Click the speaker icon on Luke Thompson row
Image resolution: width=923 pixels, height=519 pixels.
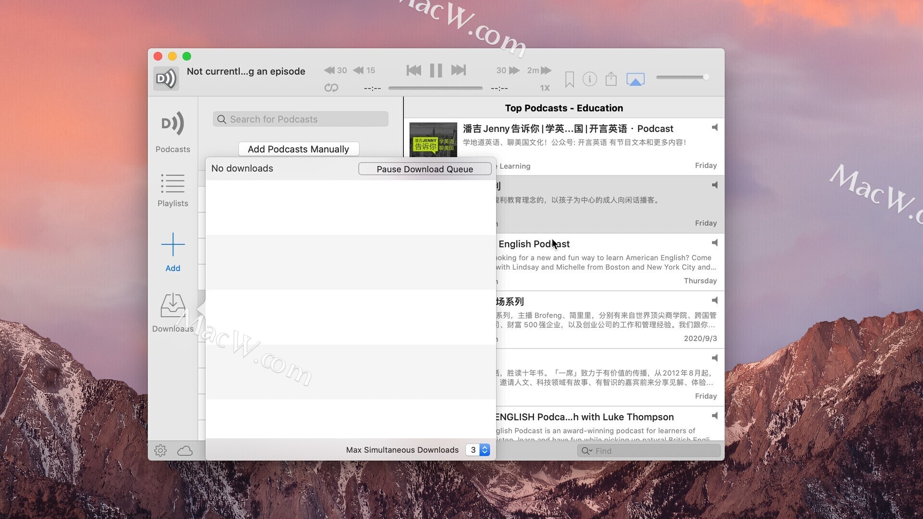[x=715, y=416]
